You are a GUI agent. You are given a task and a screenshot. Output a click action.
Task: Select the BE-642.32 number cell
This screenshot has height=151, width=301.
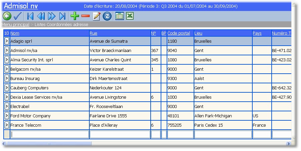click(x=282, y=88)
